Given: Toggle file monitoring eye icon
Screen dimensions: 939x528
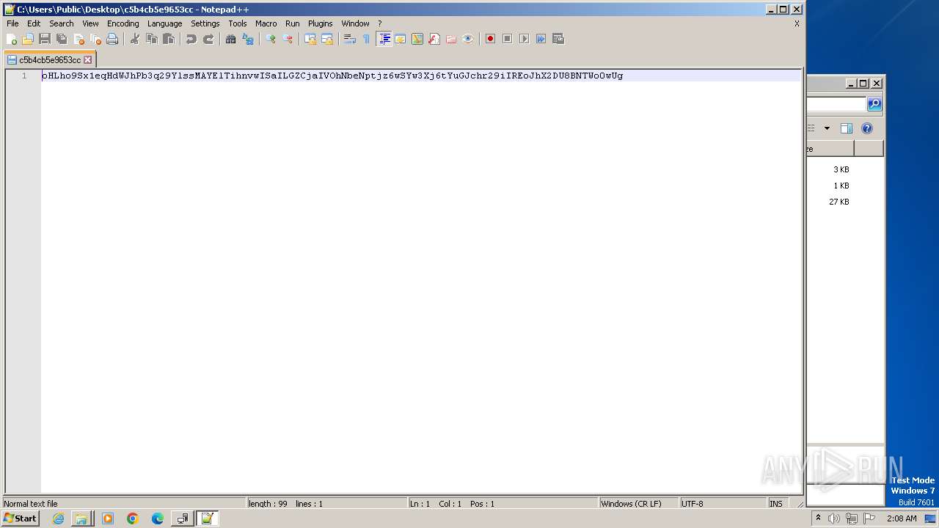Looking at the screenshot, I should tap(468, 39).
